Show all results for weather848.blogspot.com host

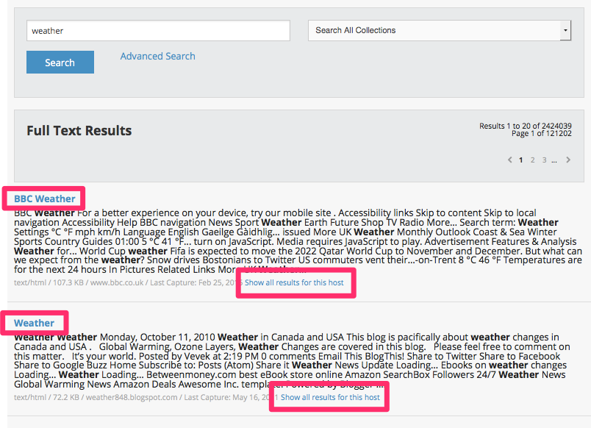(x=330, y=397)
